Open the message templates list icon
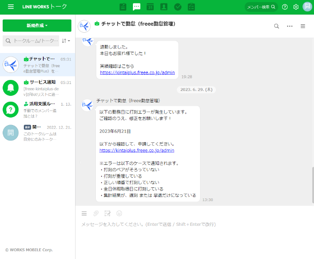Image resolution: width=314 pixels, height=259 pixels. (x=84, y=213)
